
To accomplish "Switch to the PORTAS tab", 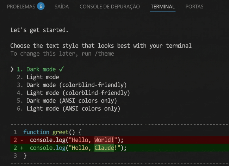I will pos(194,7).
